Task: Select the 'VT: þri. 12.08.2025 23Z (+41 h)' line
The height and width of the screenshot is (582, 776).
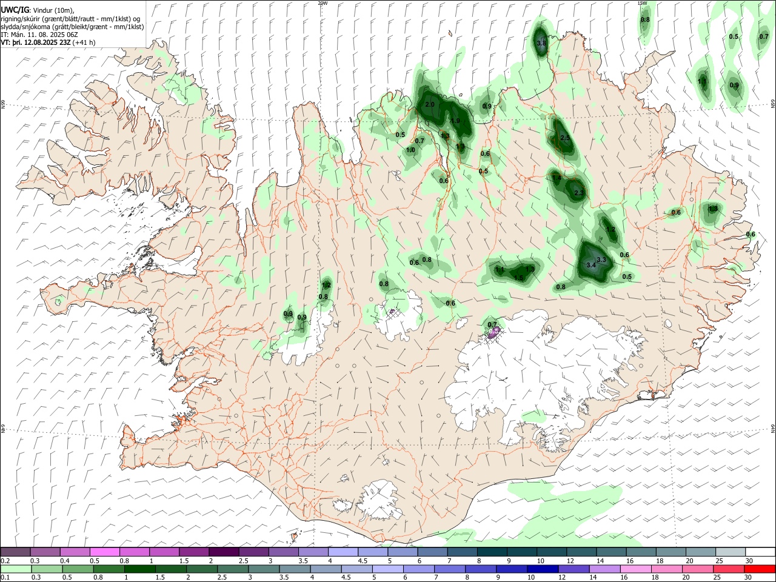Action: point(48,42)
